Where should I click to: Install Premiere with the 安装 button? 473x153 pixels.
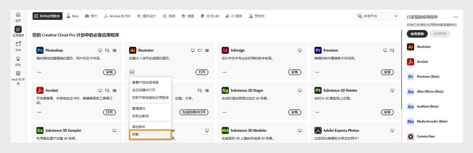coord(387,72)
